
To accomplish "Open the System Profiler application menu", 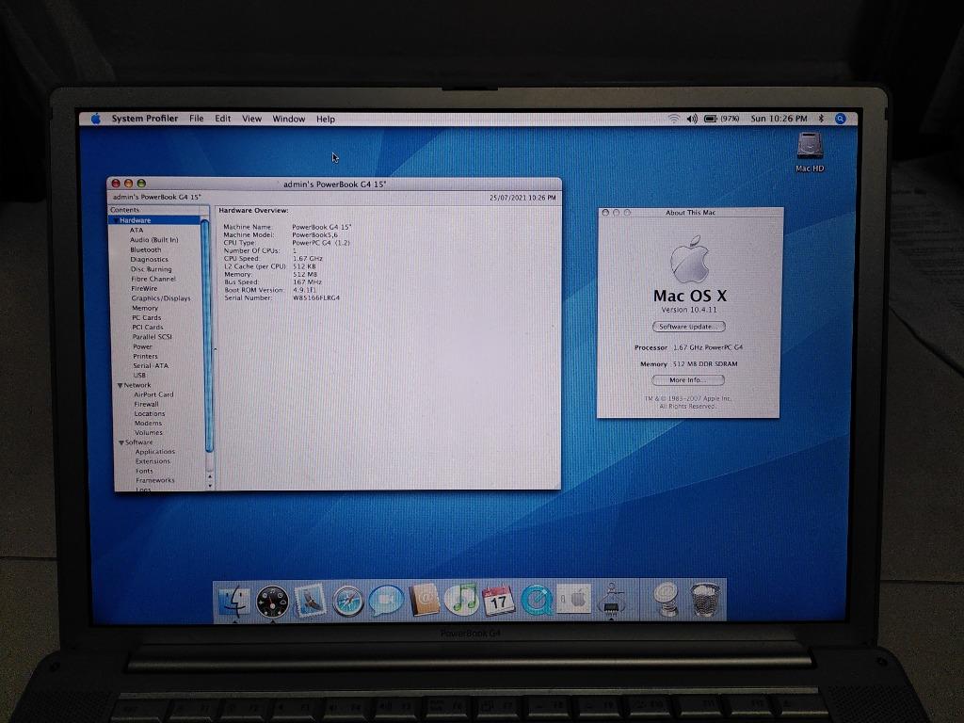I will [x=144, y=119].
